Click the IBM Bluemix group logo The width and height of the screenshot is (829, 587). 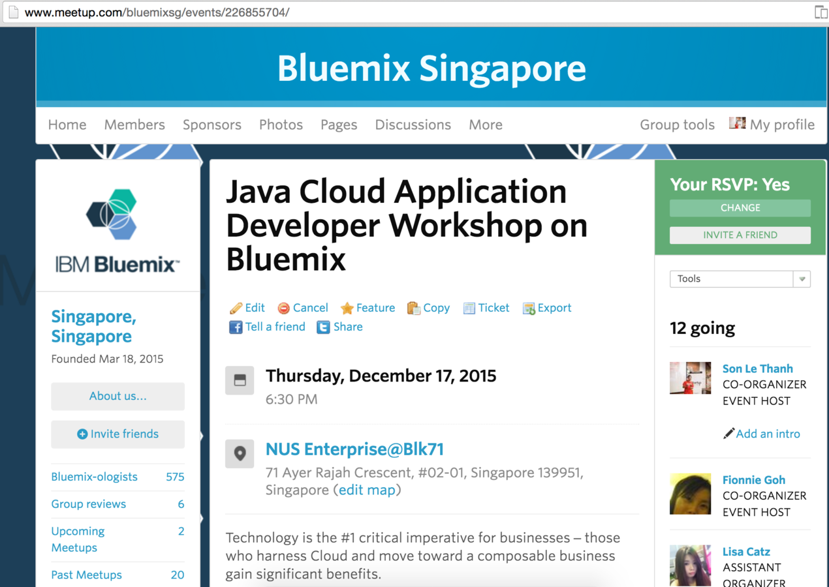117,231
